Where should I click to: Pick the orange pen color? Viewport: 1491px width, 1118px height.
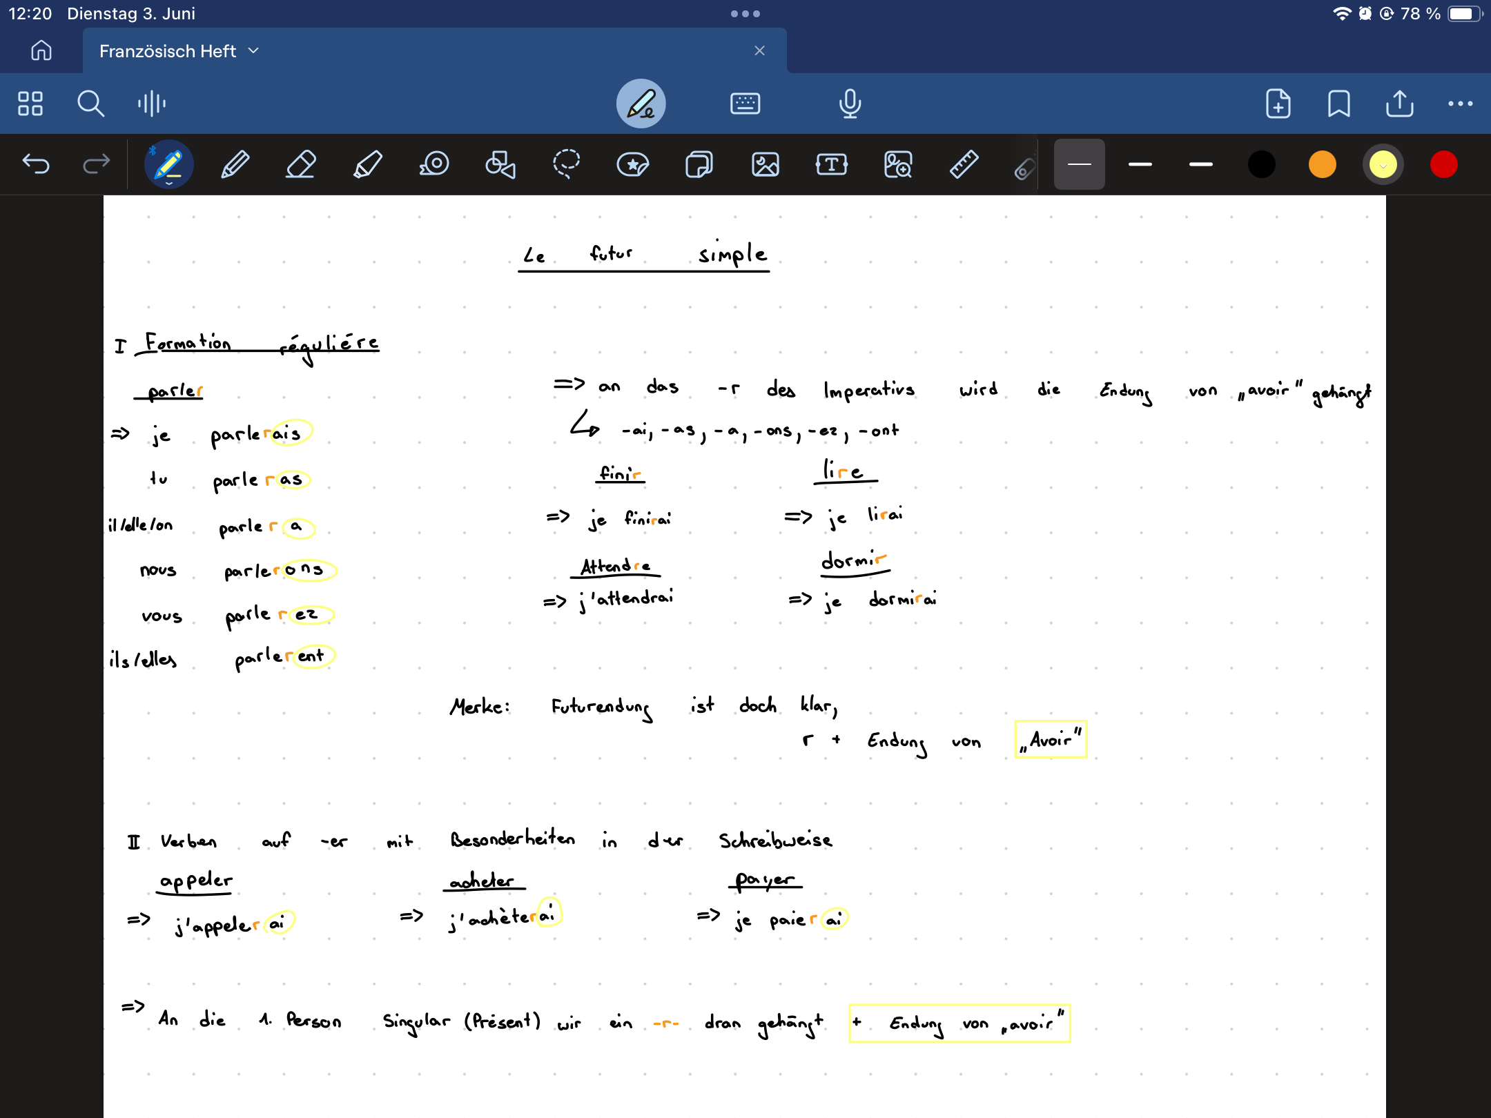click(x=1323, y=164)
